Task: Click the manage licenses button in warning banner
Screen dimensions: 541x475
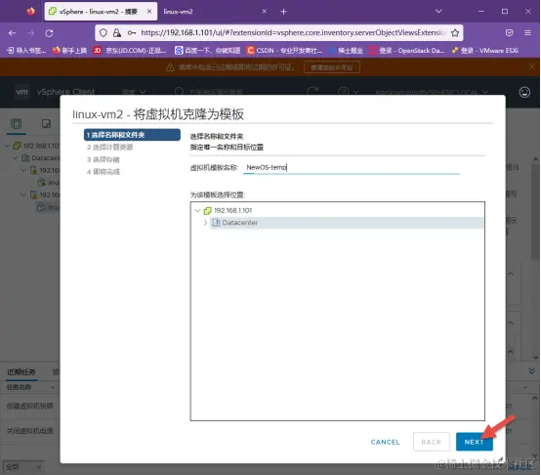Action: coord(332,67)
